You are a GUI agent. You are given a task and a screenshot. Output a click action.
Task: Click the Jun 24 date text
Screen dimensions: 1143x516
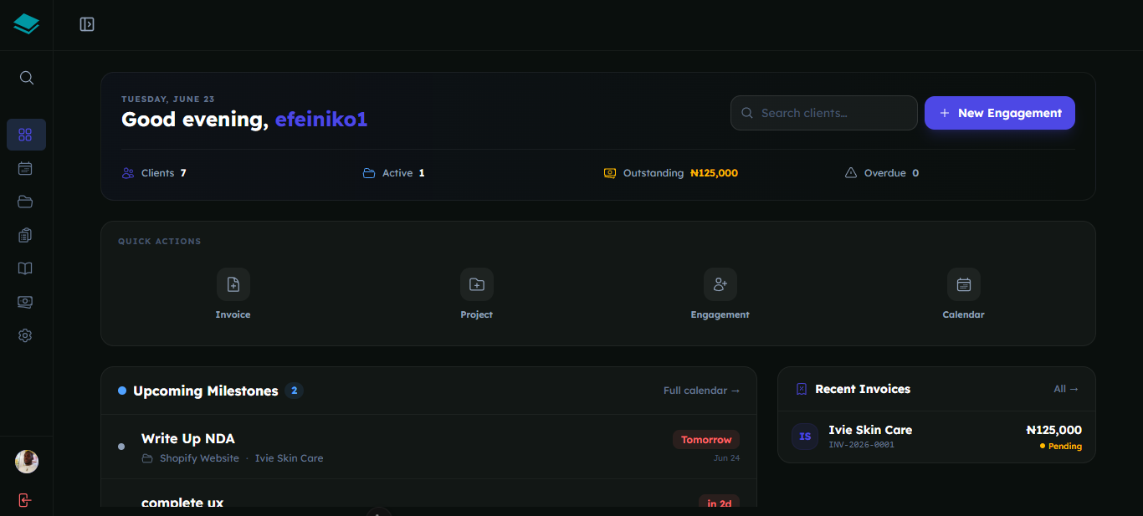pos(726,458)
